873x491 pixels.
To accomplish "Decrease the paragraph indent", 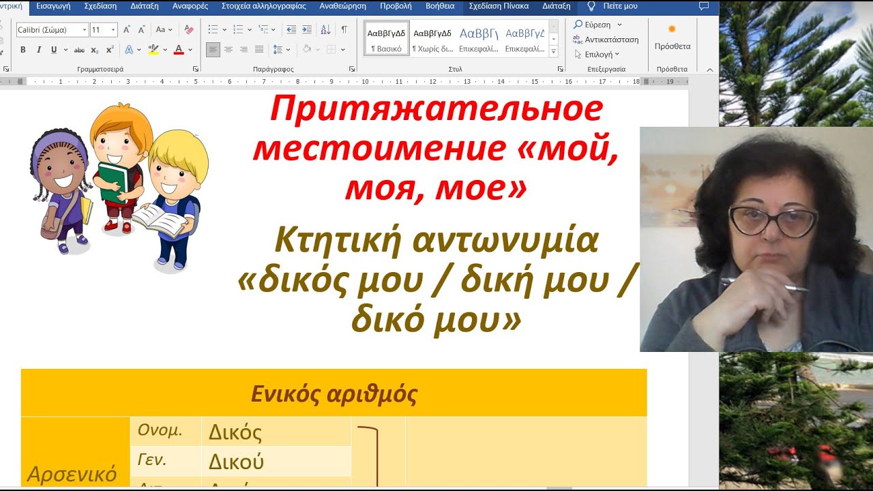I will pyautogui.click(x=291, y=30).
